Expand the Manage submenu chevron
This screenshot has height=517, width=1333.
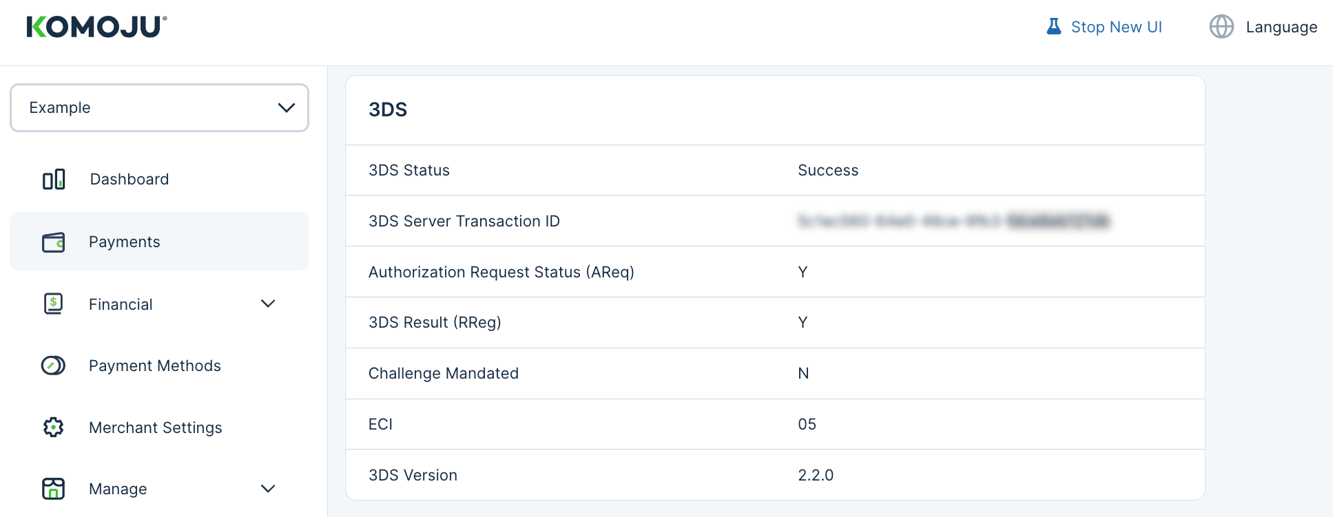(268, 489)
